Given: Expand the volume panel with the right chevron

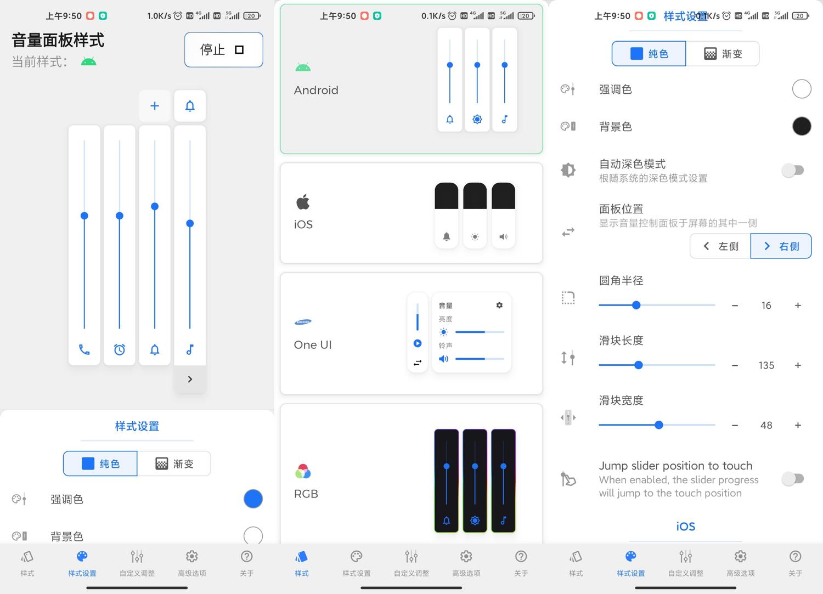Looking at the screenshot, I should tap(190, 378).
